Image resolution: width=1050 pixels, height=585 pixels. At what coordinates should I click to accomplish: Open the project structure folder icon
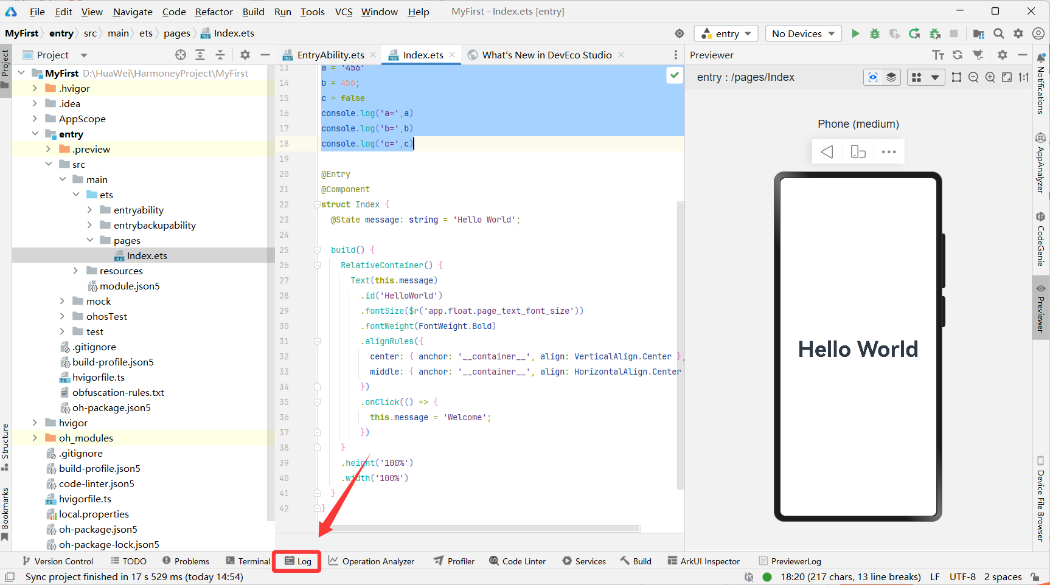tap(979, 33)
